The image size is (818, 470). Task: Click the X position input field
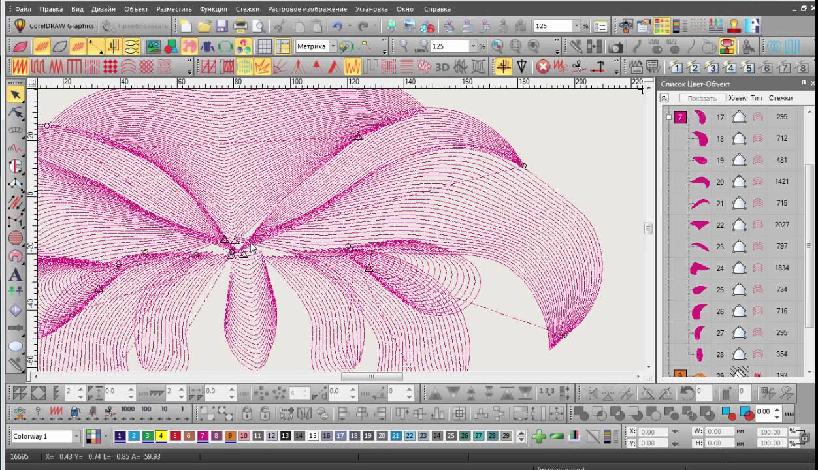click(654, 431)
